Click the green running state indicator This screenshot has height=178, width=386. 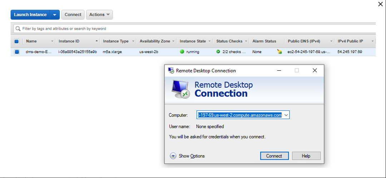(x=182, y=52)
